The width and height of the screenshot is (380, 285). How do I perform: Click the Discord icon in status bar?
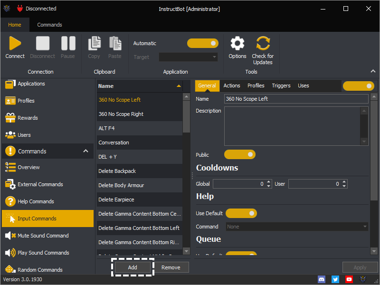(322, 279)
